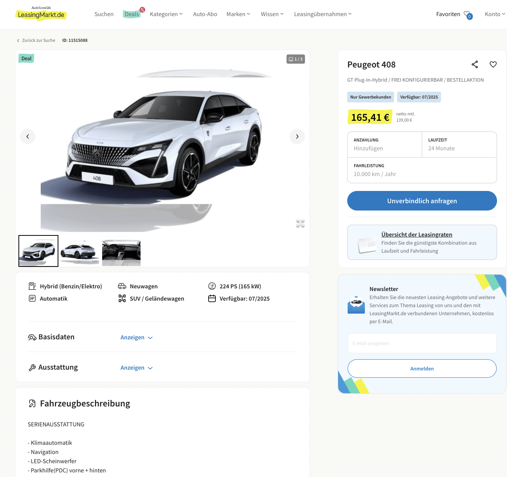Open Favoriten in the header

pos(448,14)
